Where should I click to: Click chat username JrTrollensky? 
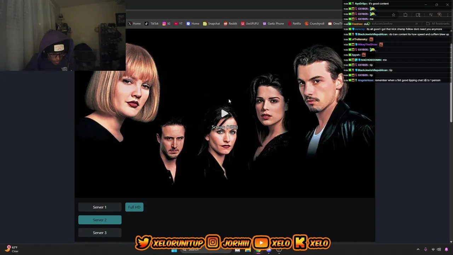tap(360, 39)
